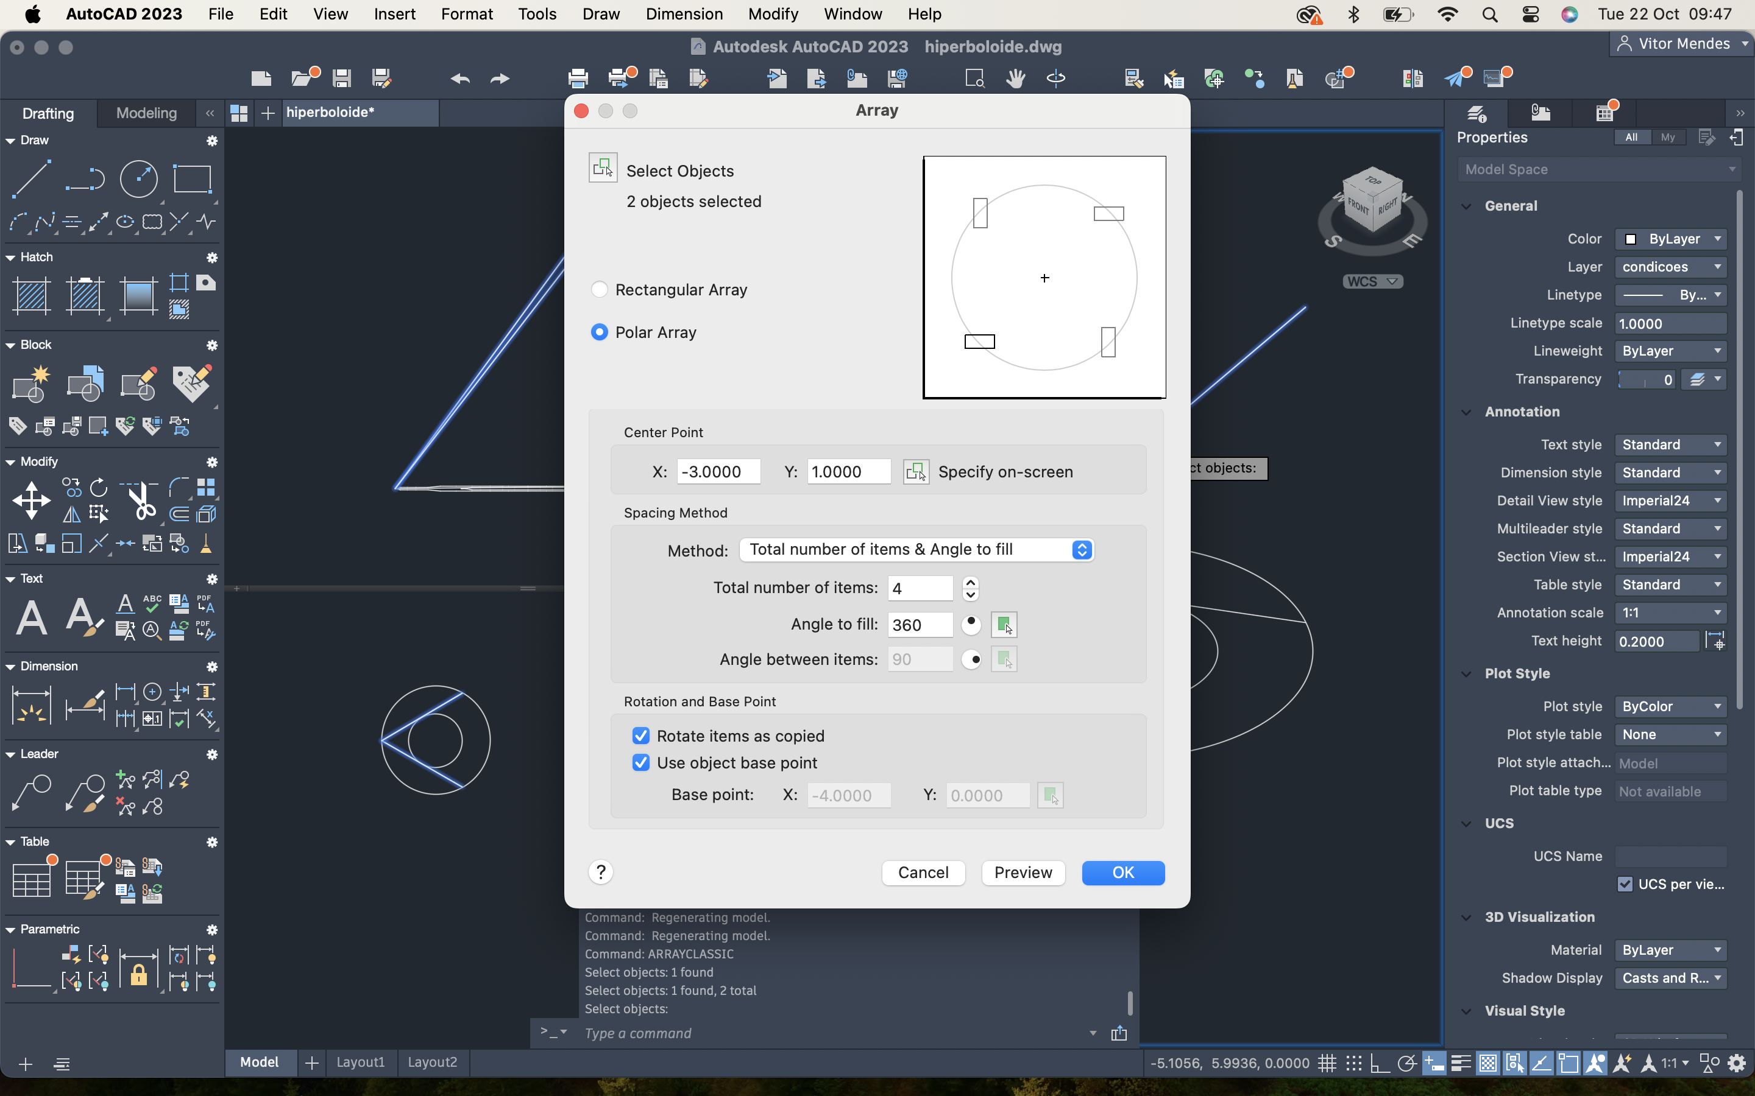This screenshot has width=1755, height=1096.
Task: Activate the Move tool in Modify
Action: (x=31, y=500)
